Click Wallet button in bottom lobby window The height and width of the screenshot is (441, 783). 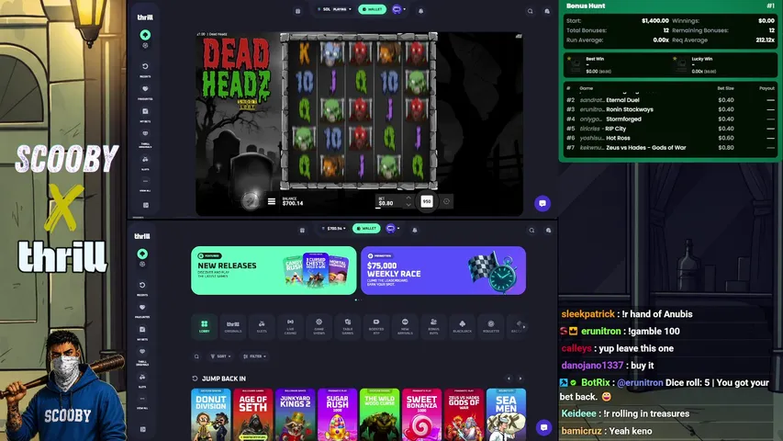(366, 229)
